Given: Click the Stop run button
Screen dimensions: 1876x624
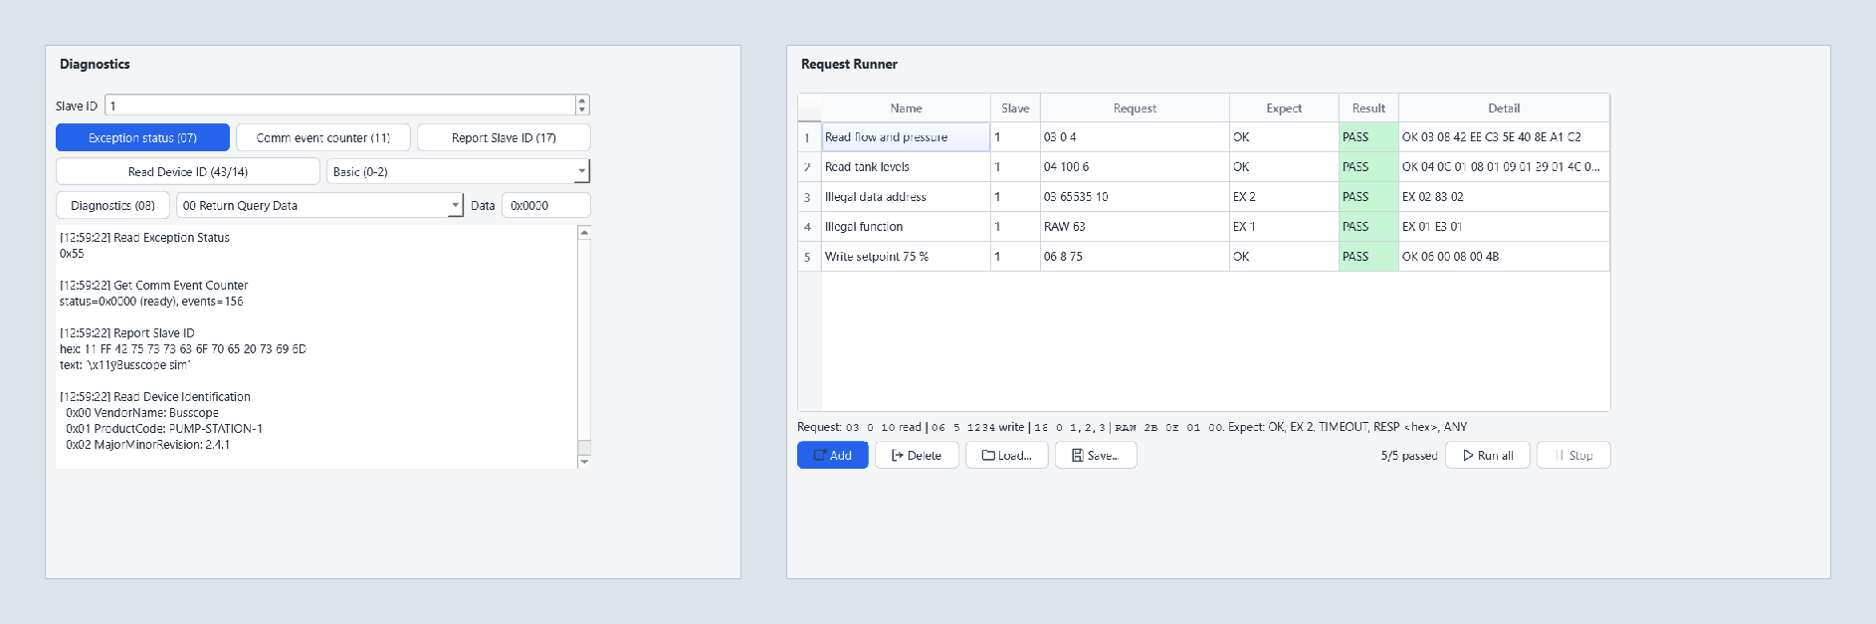Looking at the screenshot, I should pyautogui.click(x=1573, y=455).
